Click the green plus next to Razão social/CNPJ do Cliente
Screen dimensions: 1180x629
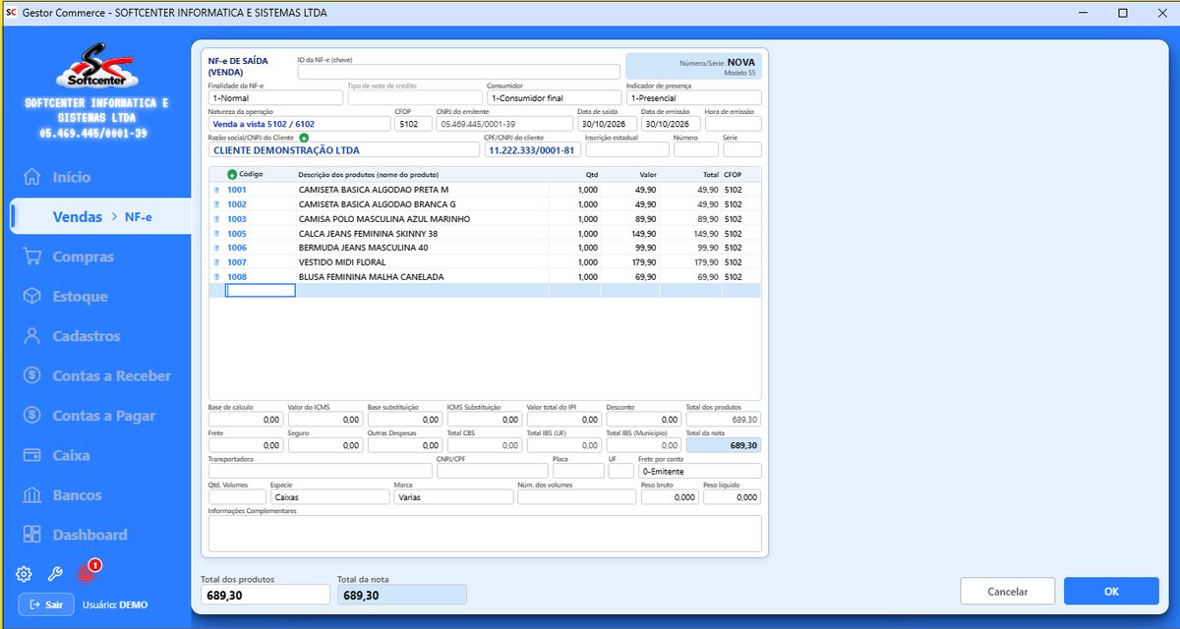point(304,138)
